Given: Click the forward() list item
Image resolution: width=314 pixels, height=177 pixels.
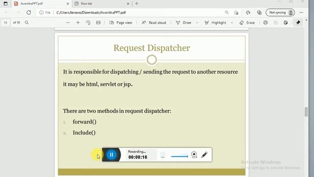Looking at the screenshot, I should pos(84,122).
